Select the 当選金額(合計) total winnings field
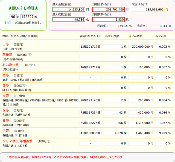Image resolution: width=175 pixels, height=162 pixels. tap(109, 9)
